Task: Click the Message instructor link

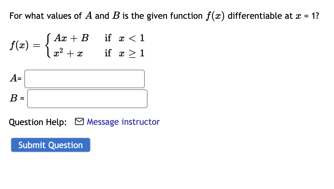Action: pos(123,122)
